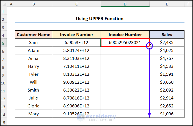This screenshot has height=126, width=193.
Task: Select row header 15
Action: [4, 122]
